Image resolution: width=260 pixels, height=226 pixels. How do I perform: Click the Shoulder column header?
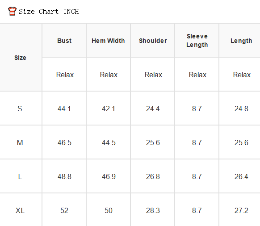(x=153, y=41)
